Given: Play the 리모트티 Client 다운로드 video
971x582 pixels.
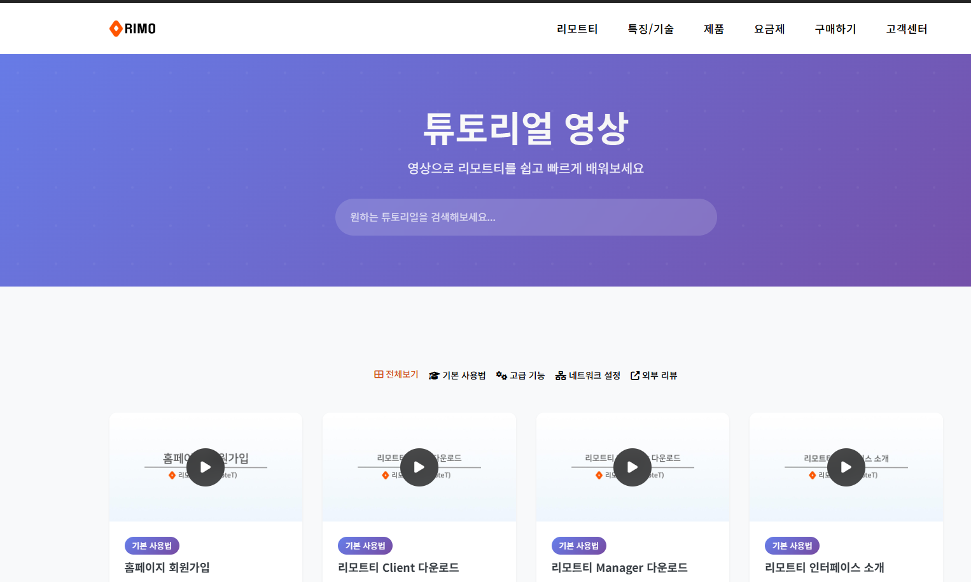Looking at the screenshot, I should point(419,467).
